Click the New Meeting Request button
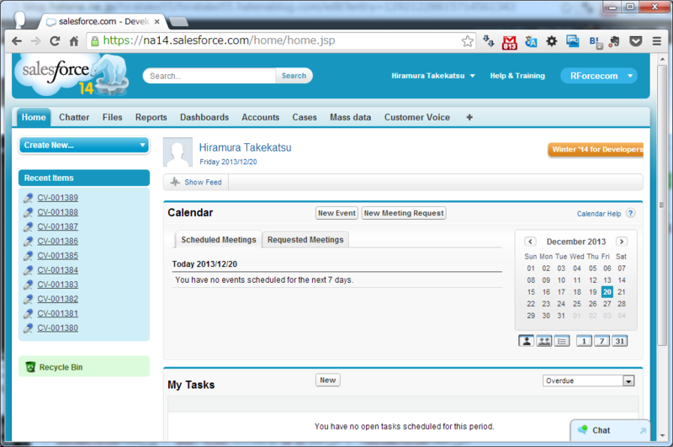The width and height of the screenshot is (673, 447). (x=404, y=213)
